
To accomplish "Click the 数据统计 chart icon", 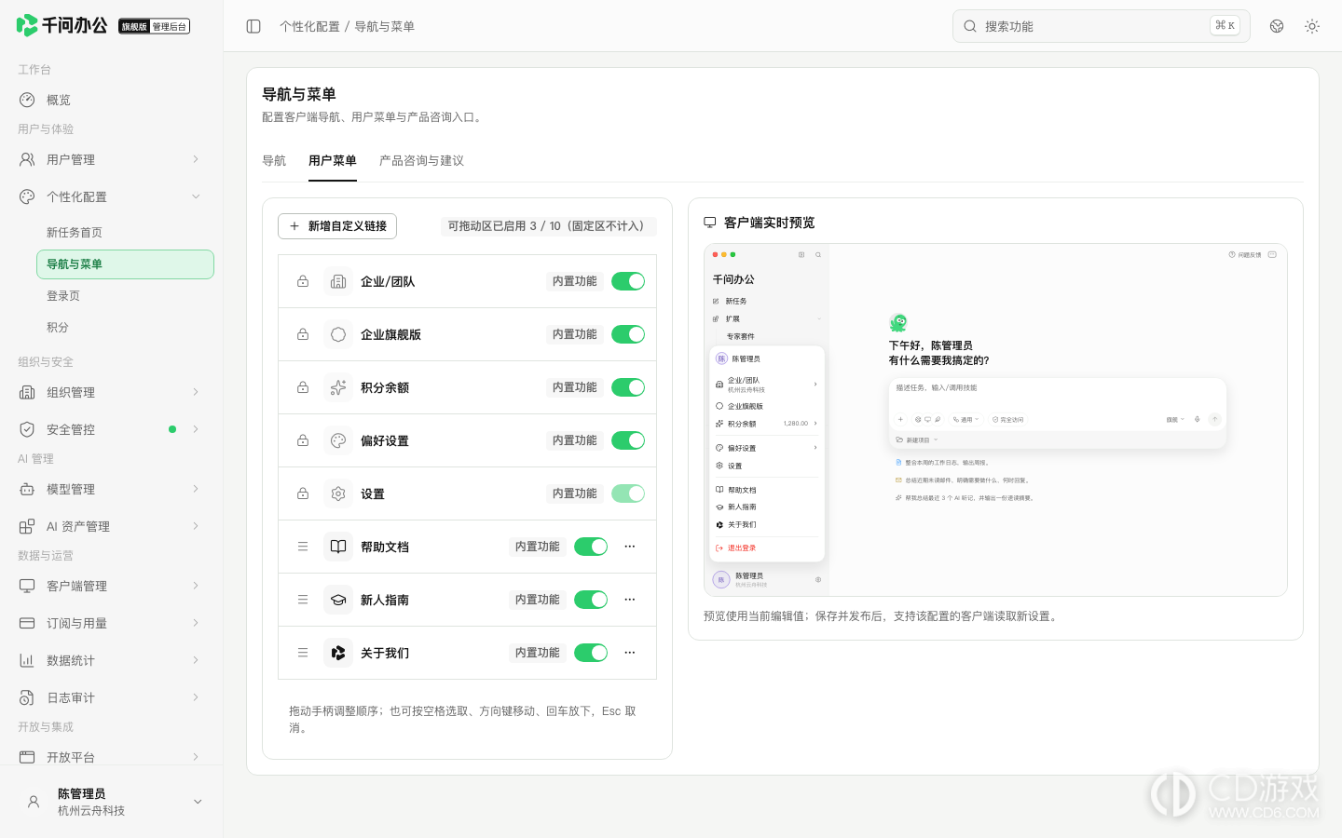I will pyautogui.click(x=27, y=660).
